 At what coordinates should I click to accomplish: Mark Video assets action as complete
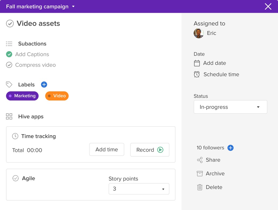[x=10, y=24]
